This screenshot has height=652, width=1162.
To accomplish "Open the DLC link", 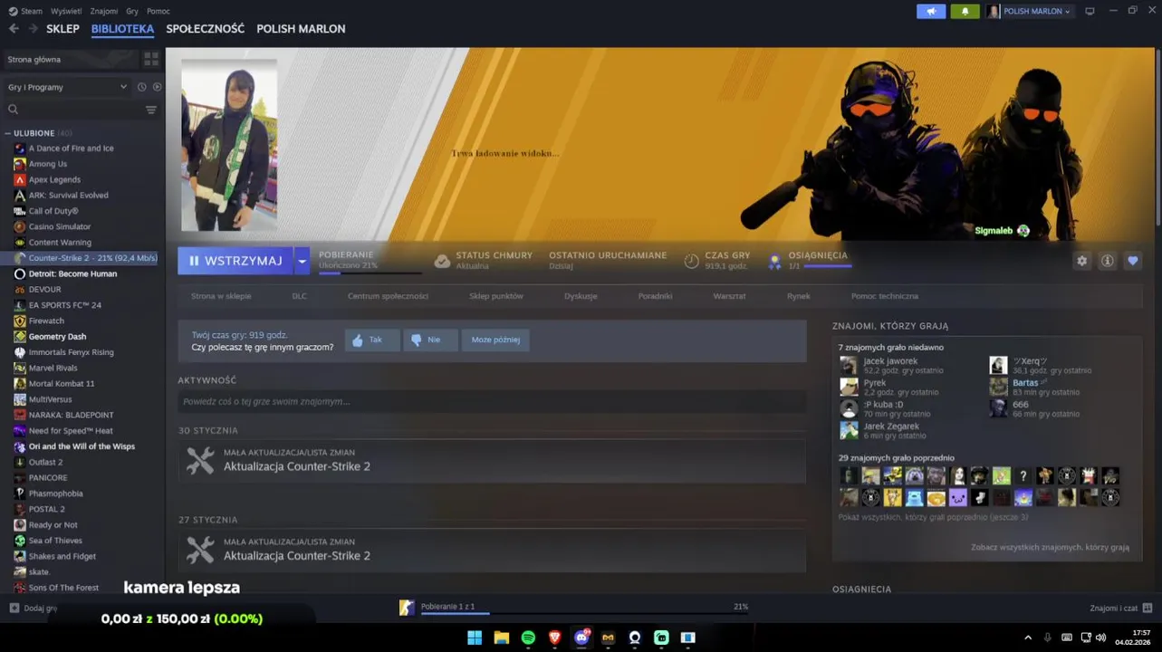I will click(x=300, y=296).
